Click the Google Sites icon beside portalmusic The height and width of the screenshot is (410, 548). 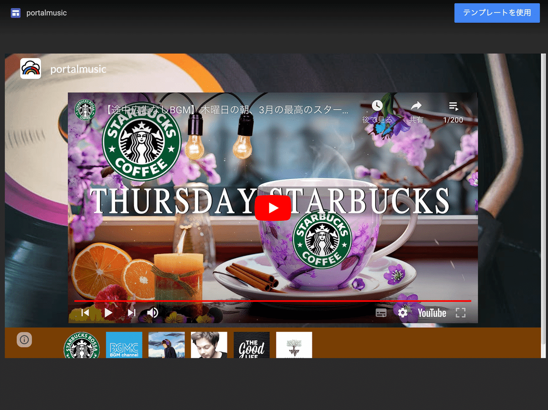16,13
